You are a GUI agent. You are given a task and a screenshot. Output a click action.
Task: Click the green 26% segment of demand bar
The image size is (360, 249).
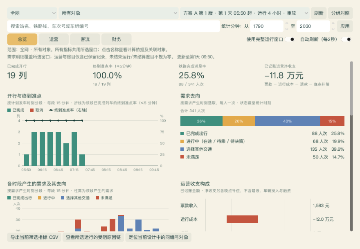tap(201, 121)
